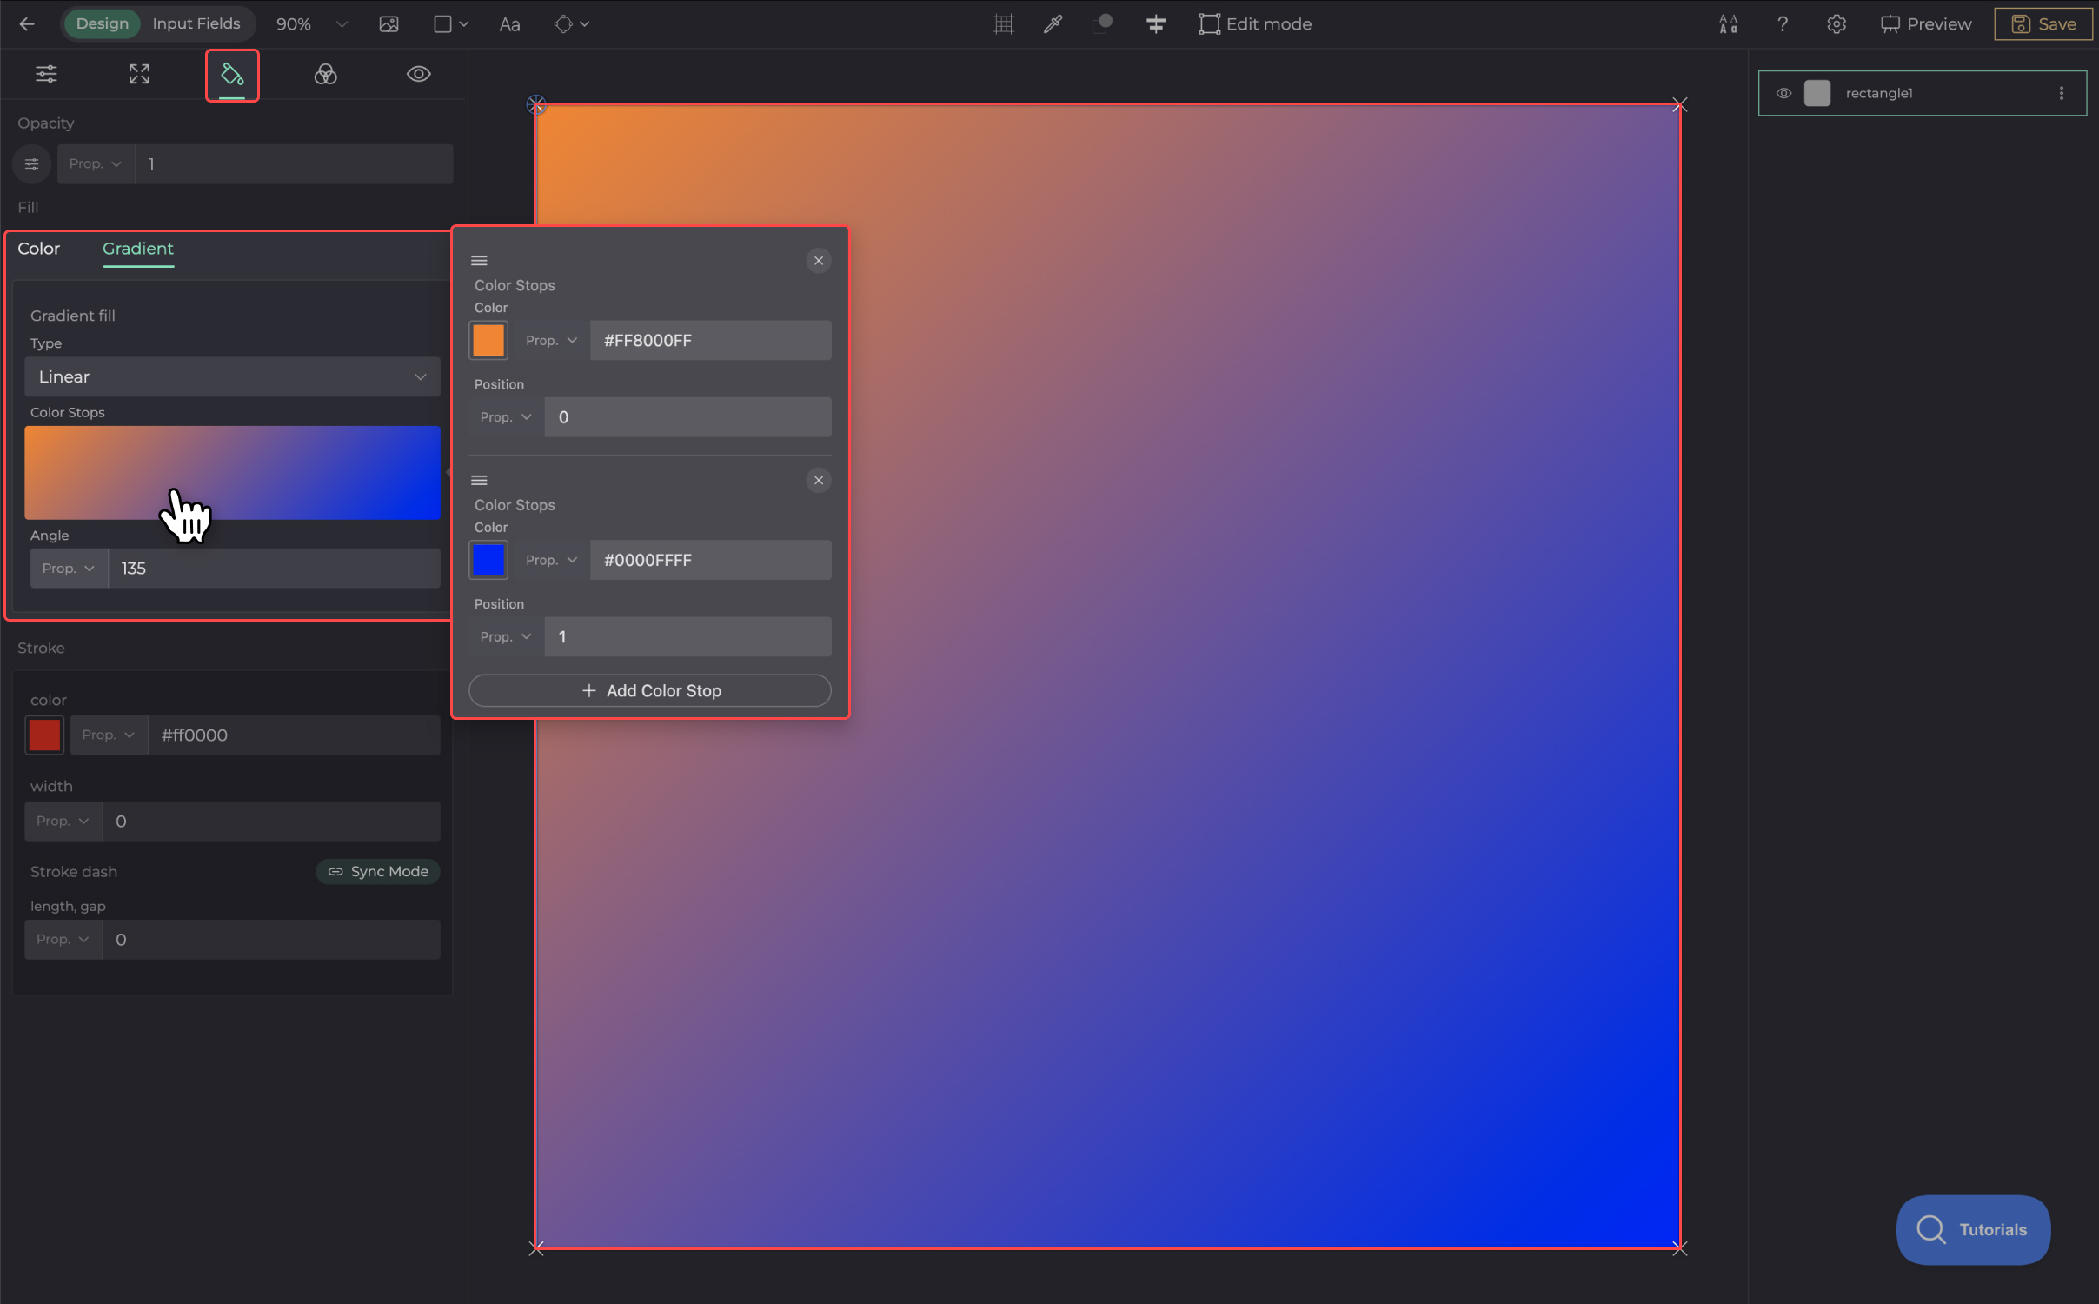
Task: Toggle the grid icon in top toolbar
Action: coord(1004,23)
